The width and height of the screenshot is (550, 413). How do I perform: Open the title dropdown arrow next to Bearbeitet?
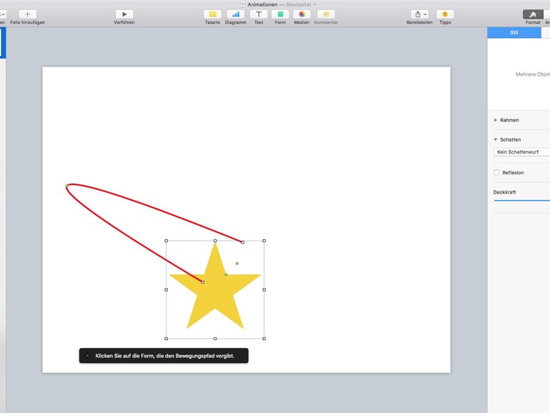[314, 4]
